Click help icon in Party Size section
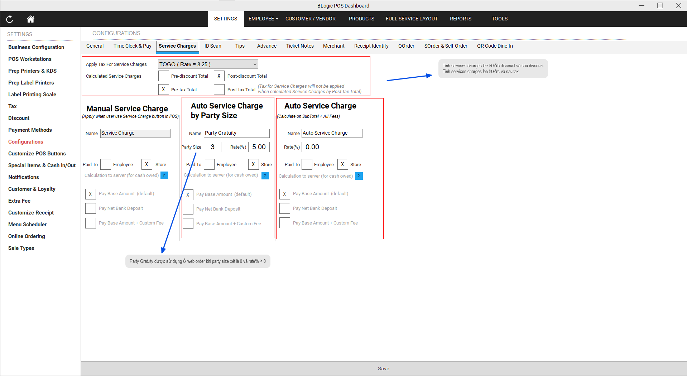The width and height of the screenshot is (687, 376). click(x=265, y=175)
